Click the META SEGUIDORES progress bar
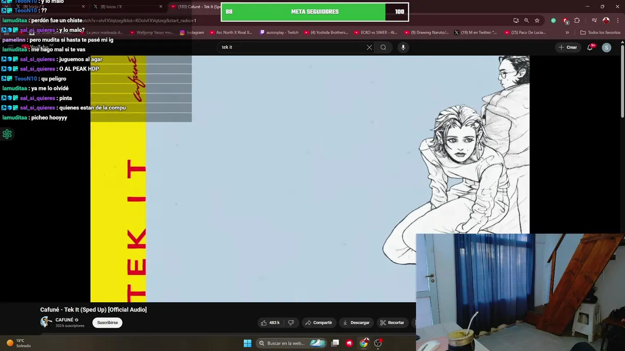This screenshot has width=625, height=351. [315, 12]
